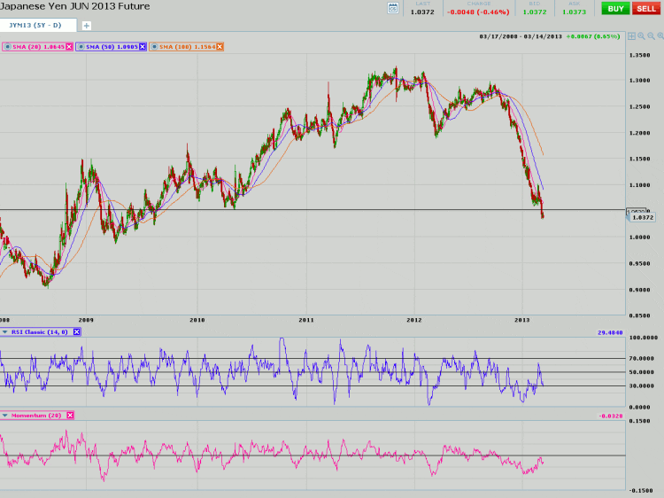Image resolution: width=664 pixels, height=498 pixels.
Task: Remove the SMA (100) indicator
Action: (x=220, y=46)
